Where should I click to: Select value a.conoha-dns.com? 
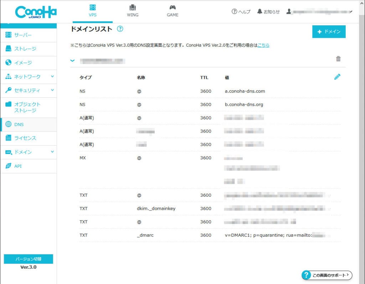coord(245,91)
